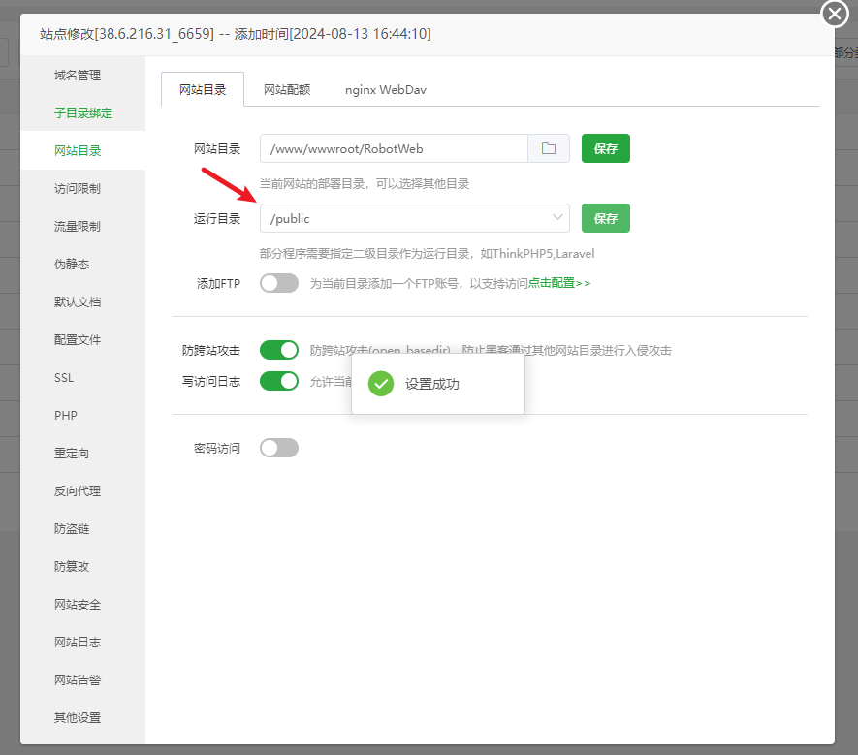The height and width of the screenshot is (755, 858).
Task: Open the 运行目录 dropdown
Action: coord(557,218)
